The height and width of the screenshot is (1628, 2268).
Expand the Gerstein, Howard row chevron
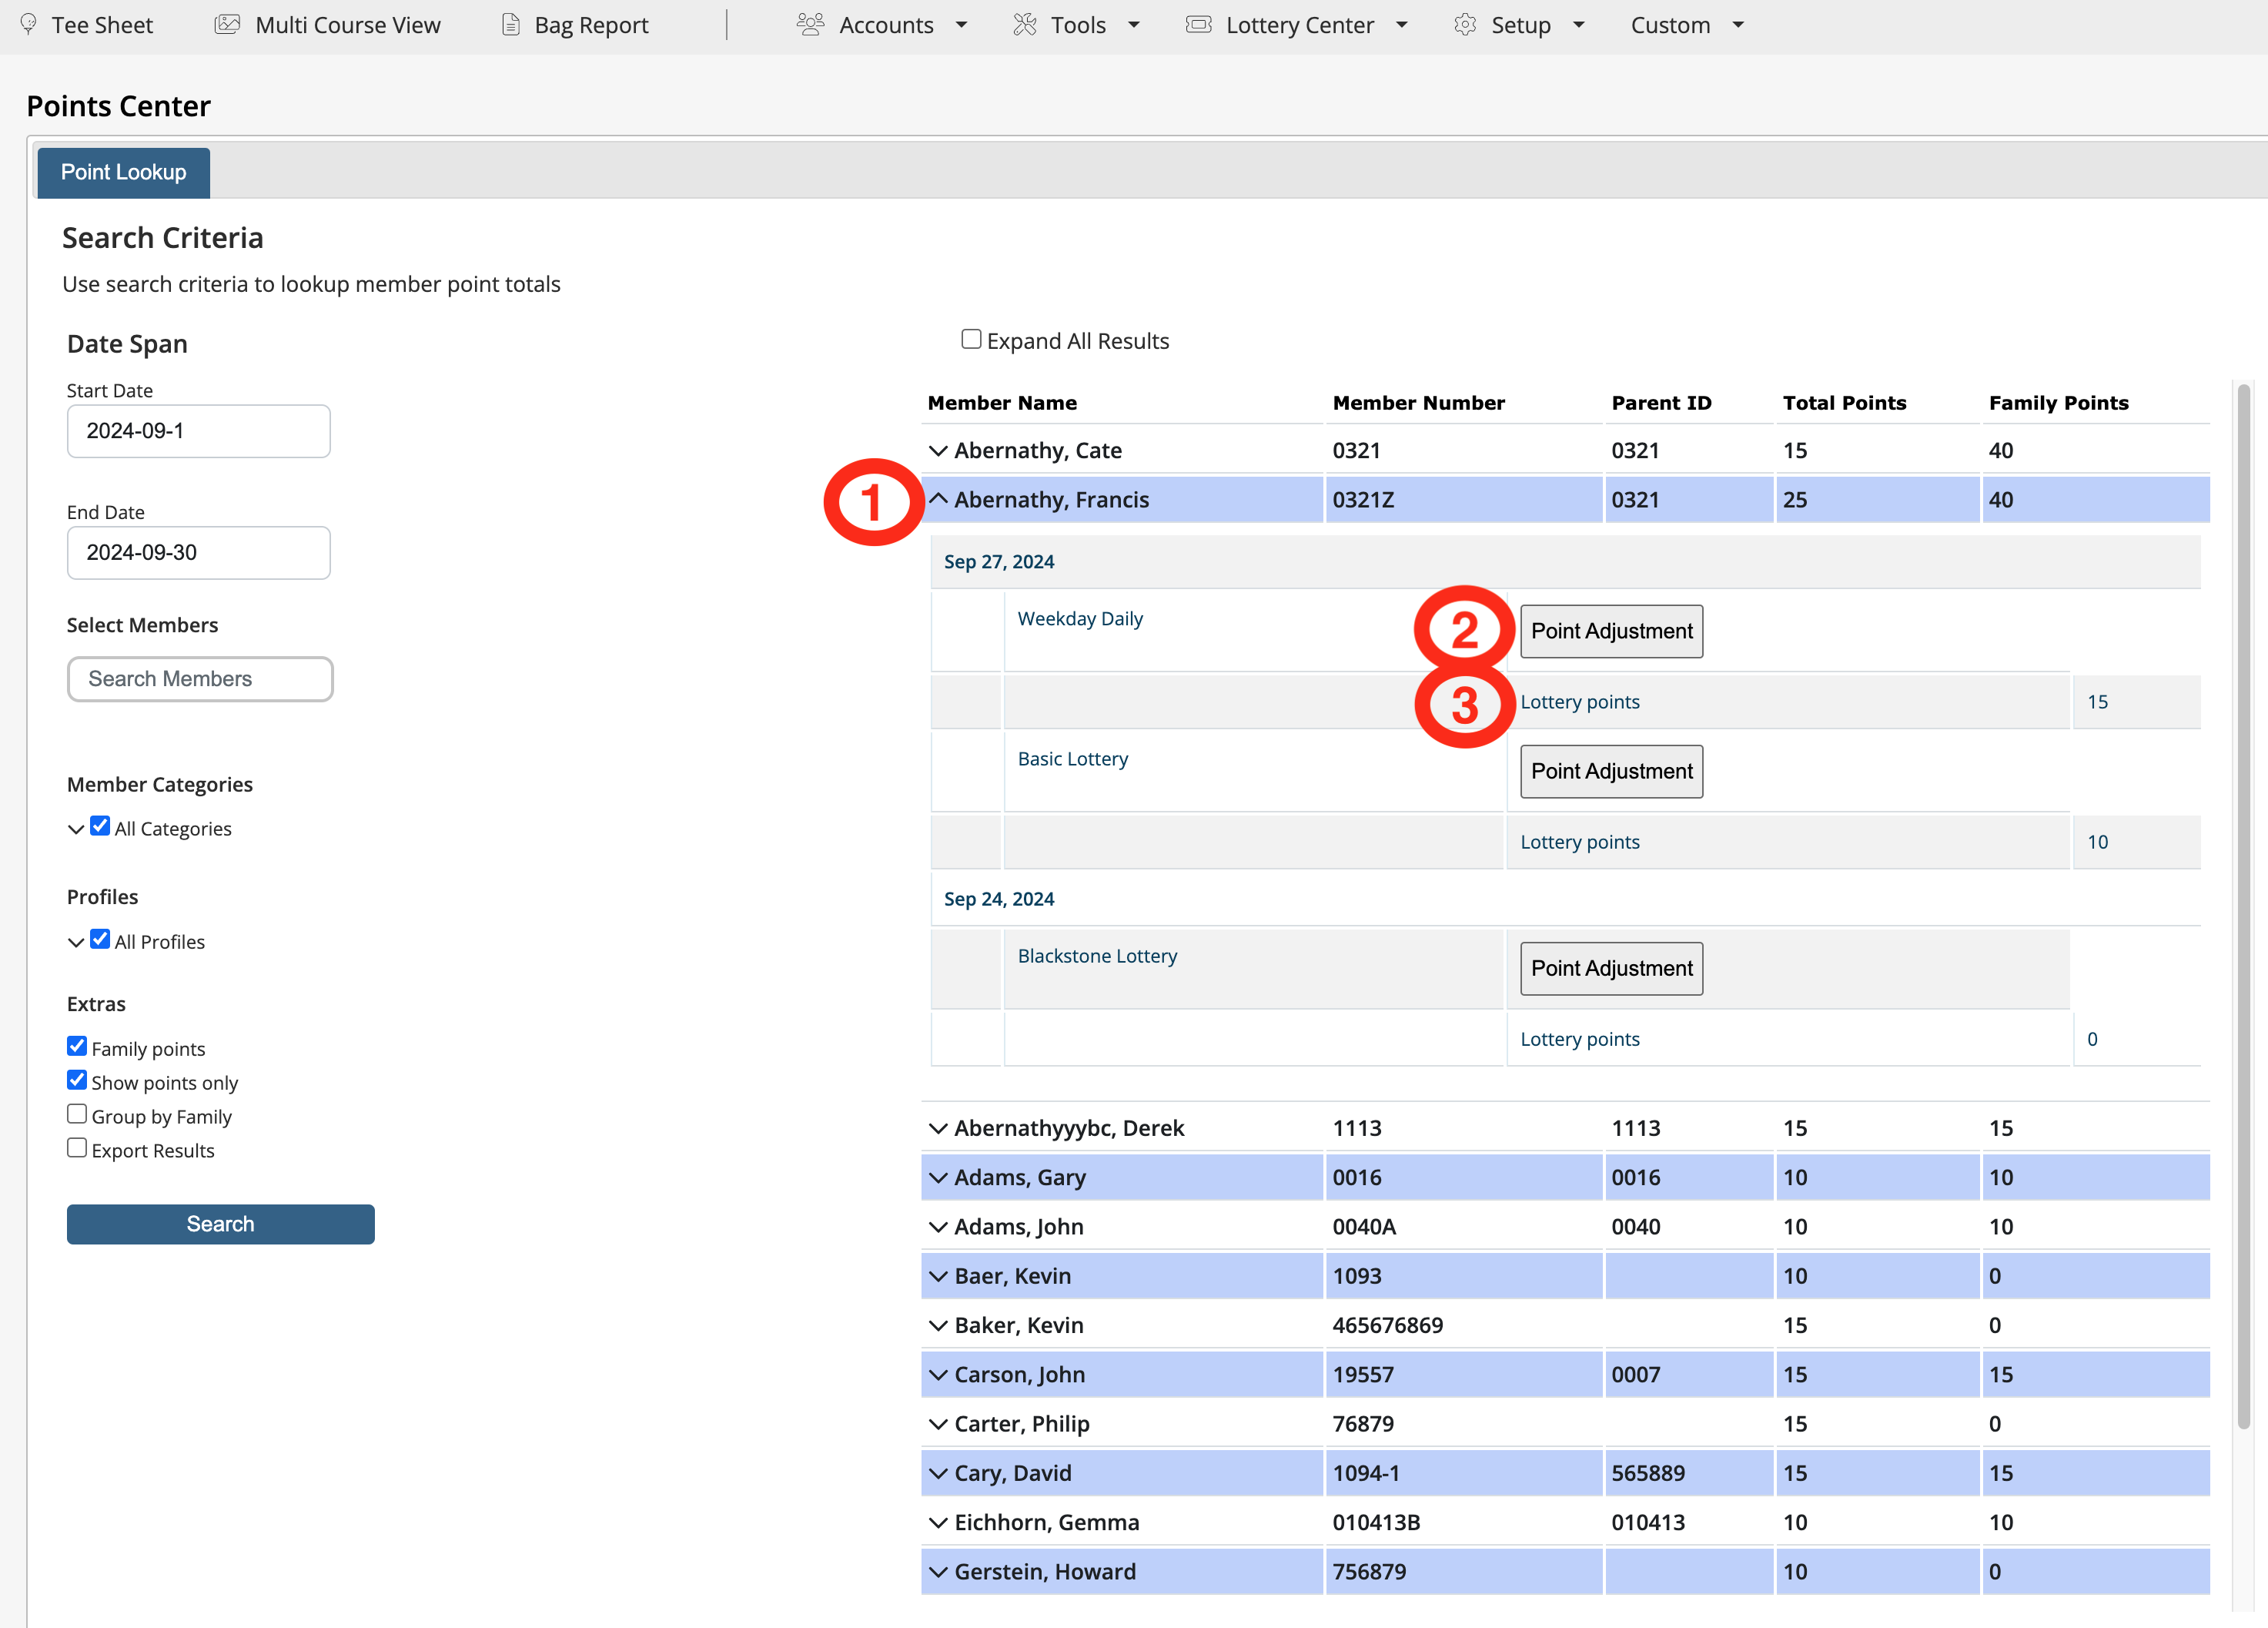938,1572
